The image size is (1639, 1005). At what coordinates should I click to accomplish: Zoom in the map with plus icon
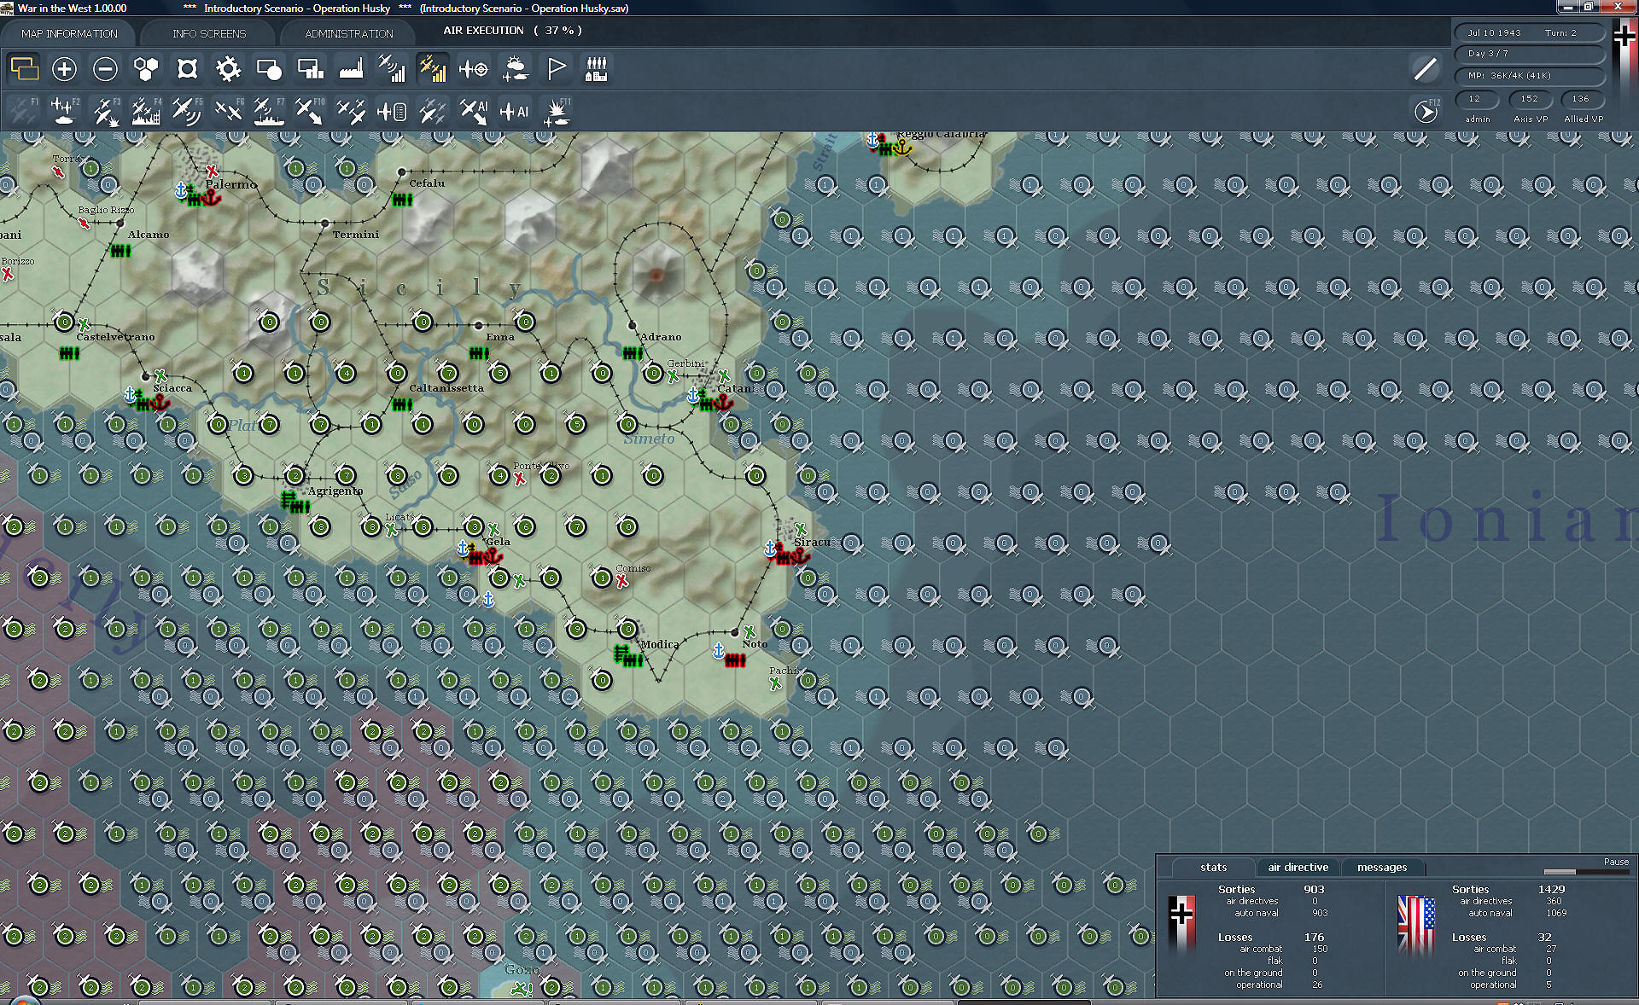64,69
